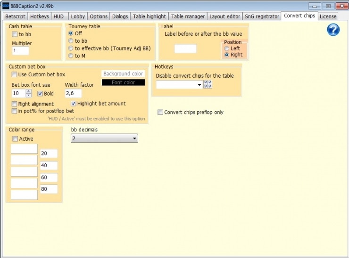Enable 'Use Custom bet box' checkbox
This screenshot has height=258, width=349.
coord(14,74)
